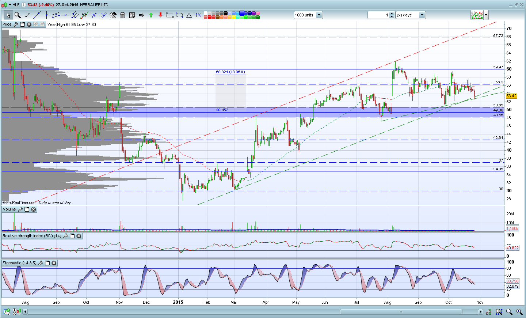Zoom in the chart with plus magnifier
The height and width of the screenshot is (318, 526).
click(x=519, y=312)
